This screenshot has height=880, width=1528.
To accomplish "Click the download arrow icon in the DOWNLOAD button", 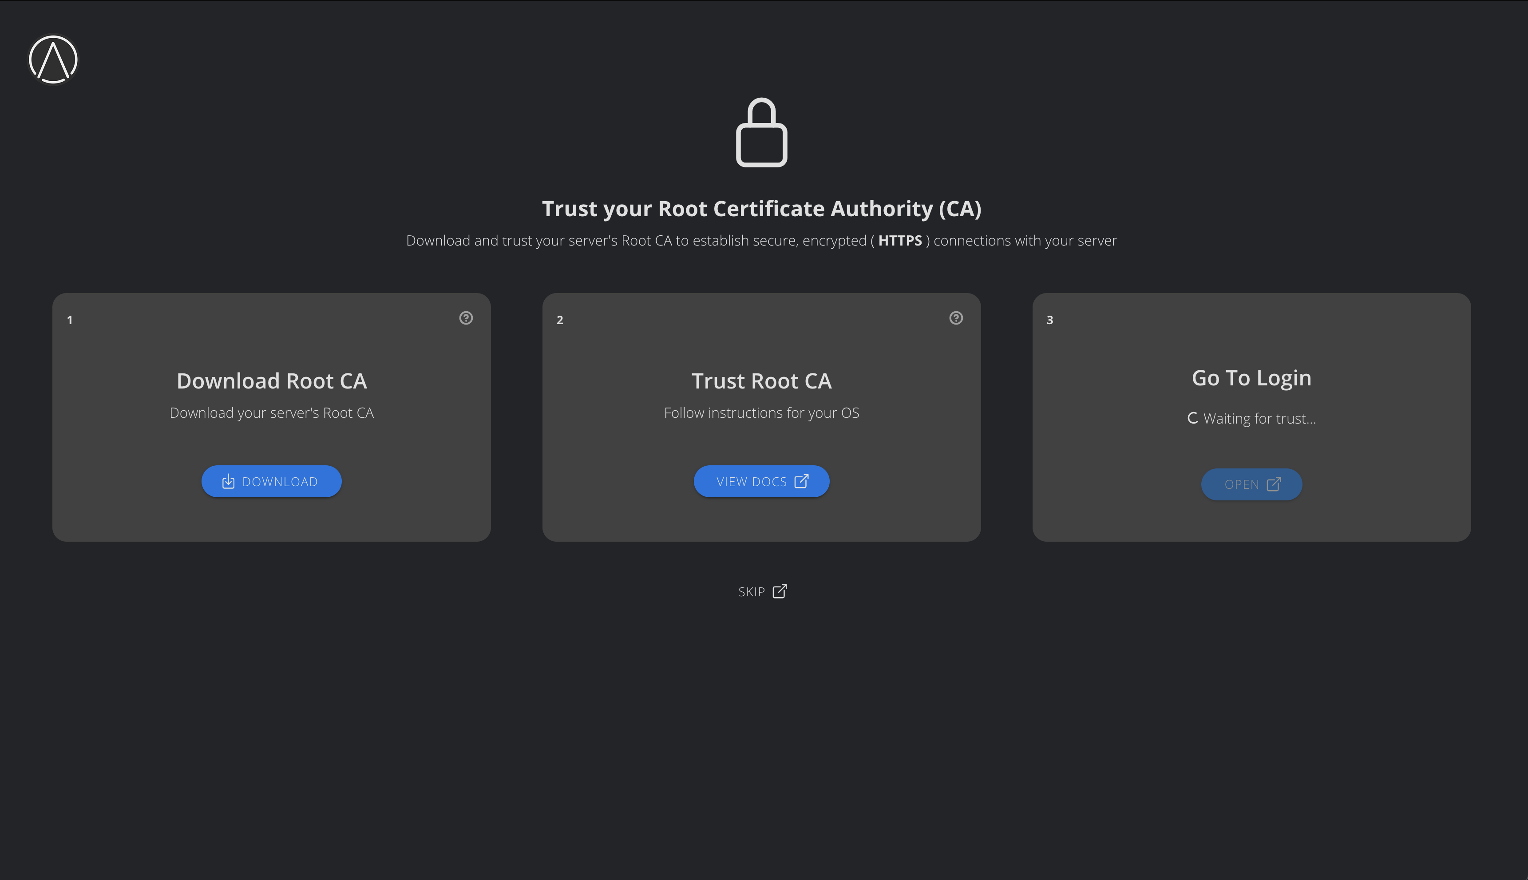I will click(x=228, y=482).
